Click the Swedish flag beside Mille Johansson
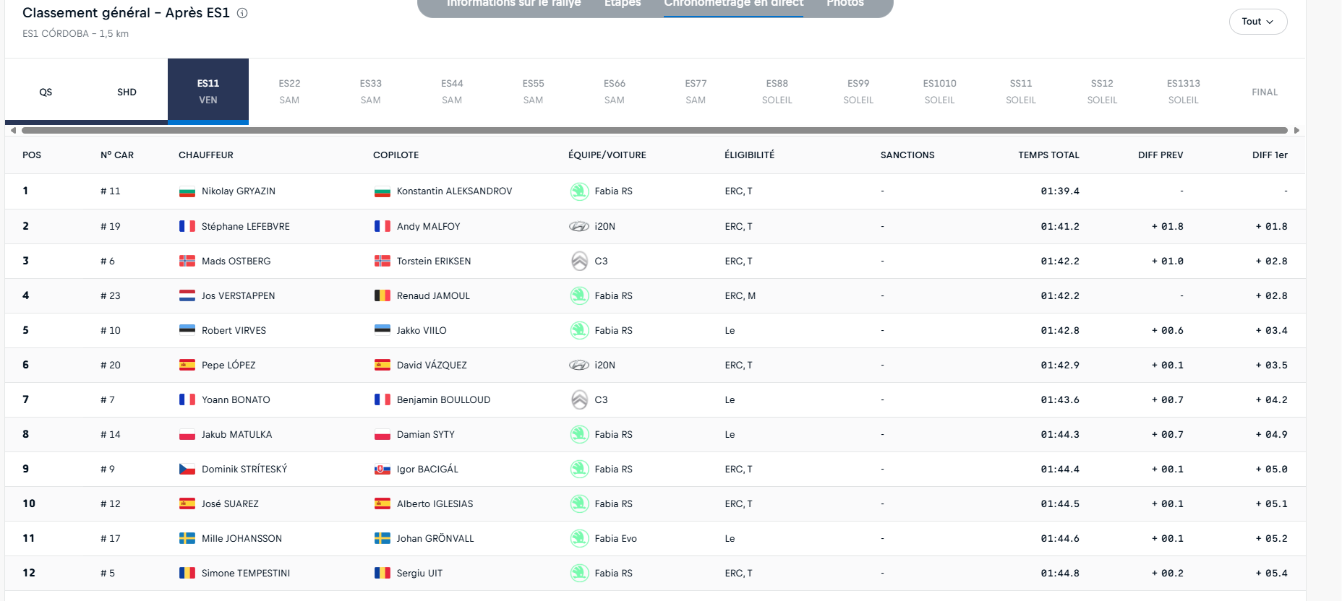Image resolution: width=1342 pixels, height=601 pixels. tap(187, 538)
